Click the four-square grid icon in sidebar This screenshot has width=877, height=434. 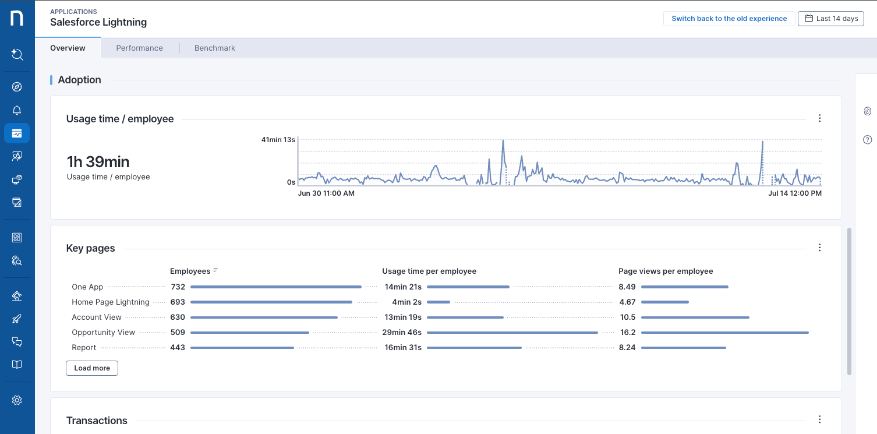(x=17, y=238)
